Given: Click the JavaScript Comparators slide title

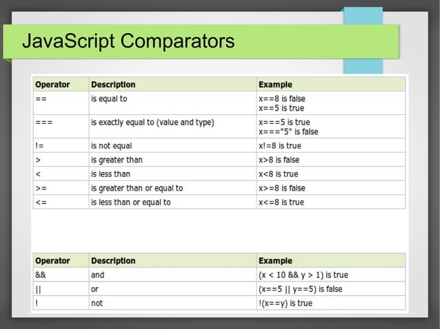Looking at the screenshot, I should point(128,43).
